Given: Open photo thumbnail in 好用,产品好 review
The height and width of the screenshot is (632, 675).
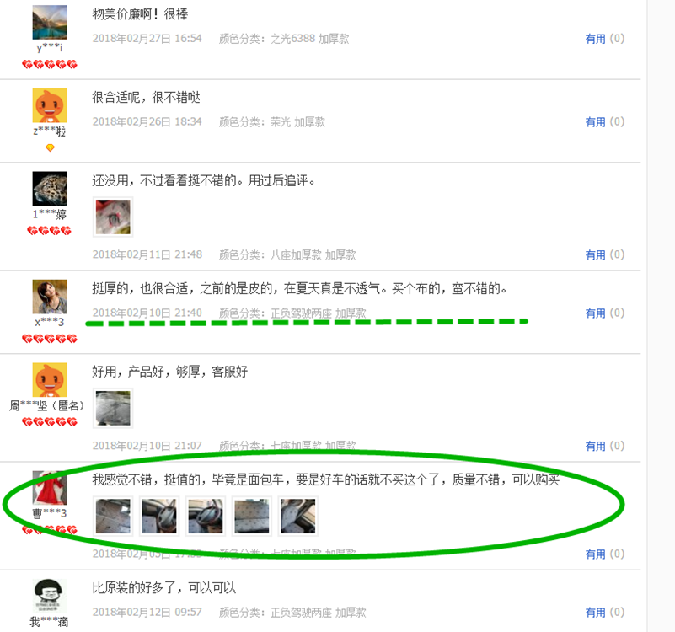Looking at the screenshot, I should (x=113, y=408).
